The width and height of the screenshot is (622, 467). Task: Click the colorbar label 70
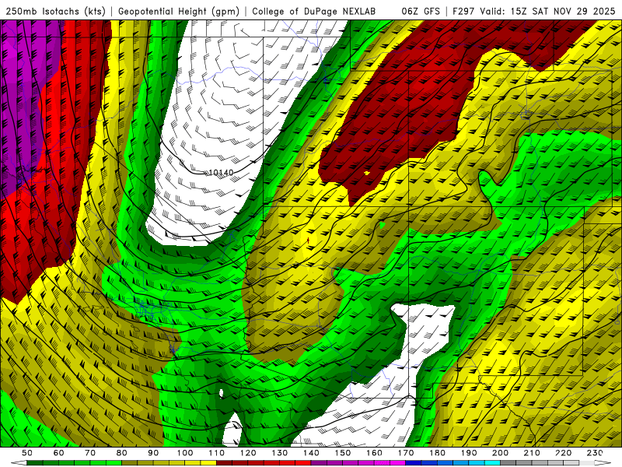90,453
